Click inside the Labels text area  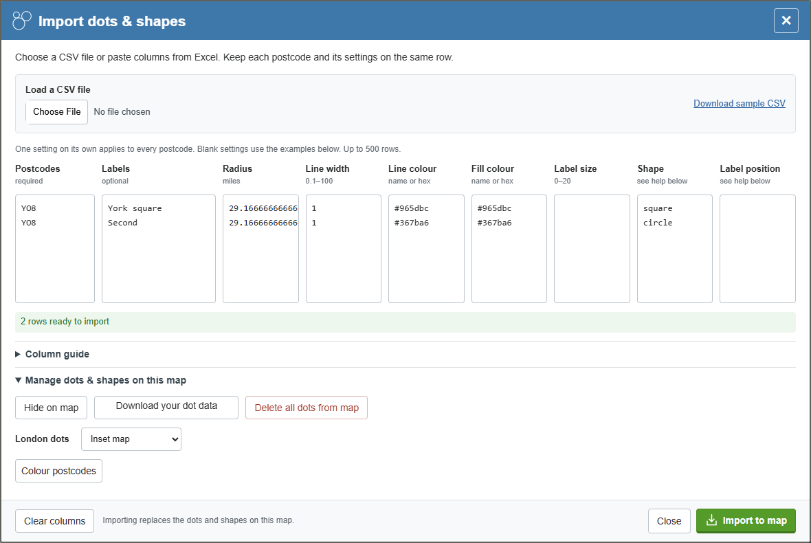(159, 249)
